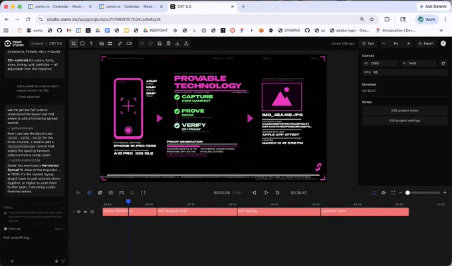Skip to timeline end
The image size is (452, 266).
(x=277, y=192)
